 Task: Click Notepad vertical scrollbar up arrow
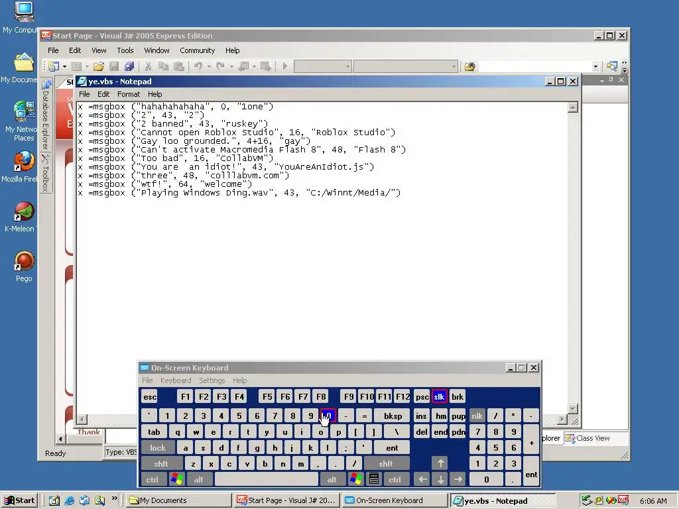coord(572,107)
